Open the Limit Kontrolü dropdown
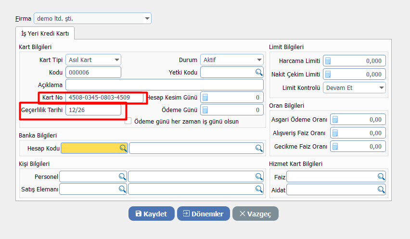The height and width of the screenshot is (239, 410). tap(381, 88)
